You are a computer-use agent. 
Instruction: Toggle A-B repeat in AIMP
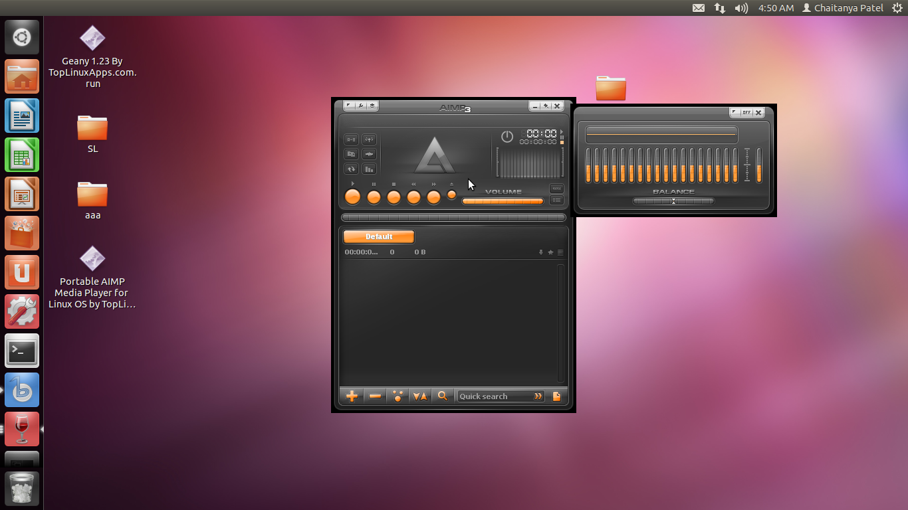(x=351, y=139)
